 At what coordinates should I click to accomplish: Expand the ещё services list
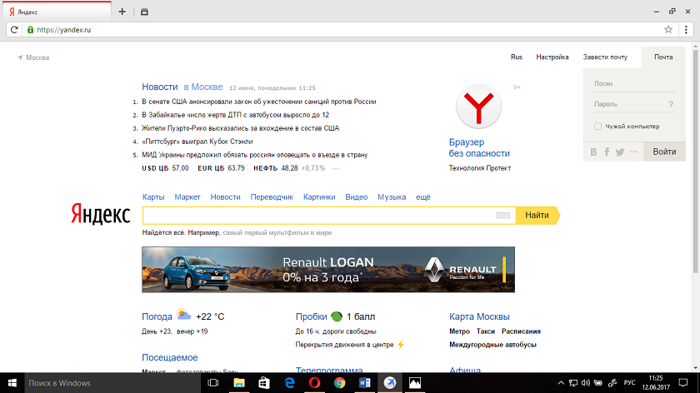point(423,197)
